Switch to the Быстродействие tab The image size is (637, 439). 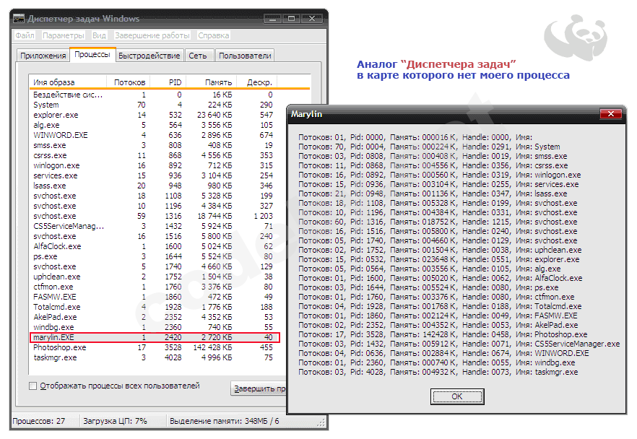[149, 56]
